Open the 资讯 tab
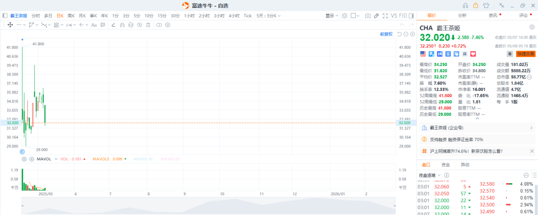The width and height of the screenshot is (538, 215). point(493,16)
